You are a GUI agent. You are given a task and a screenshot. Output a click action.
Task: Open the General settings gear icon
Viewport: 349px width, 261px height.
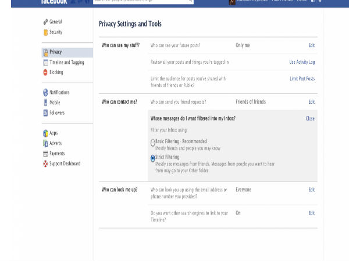(45, 22)
